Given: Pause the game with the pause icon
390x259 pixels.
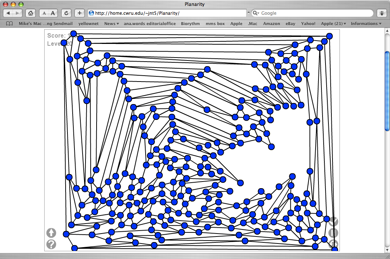Looking at the screenshot, I should 333,233.
